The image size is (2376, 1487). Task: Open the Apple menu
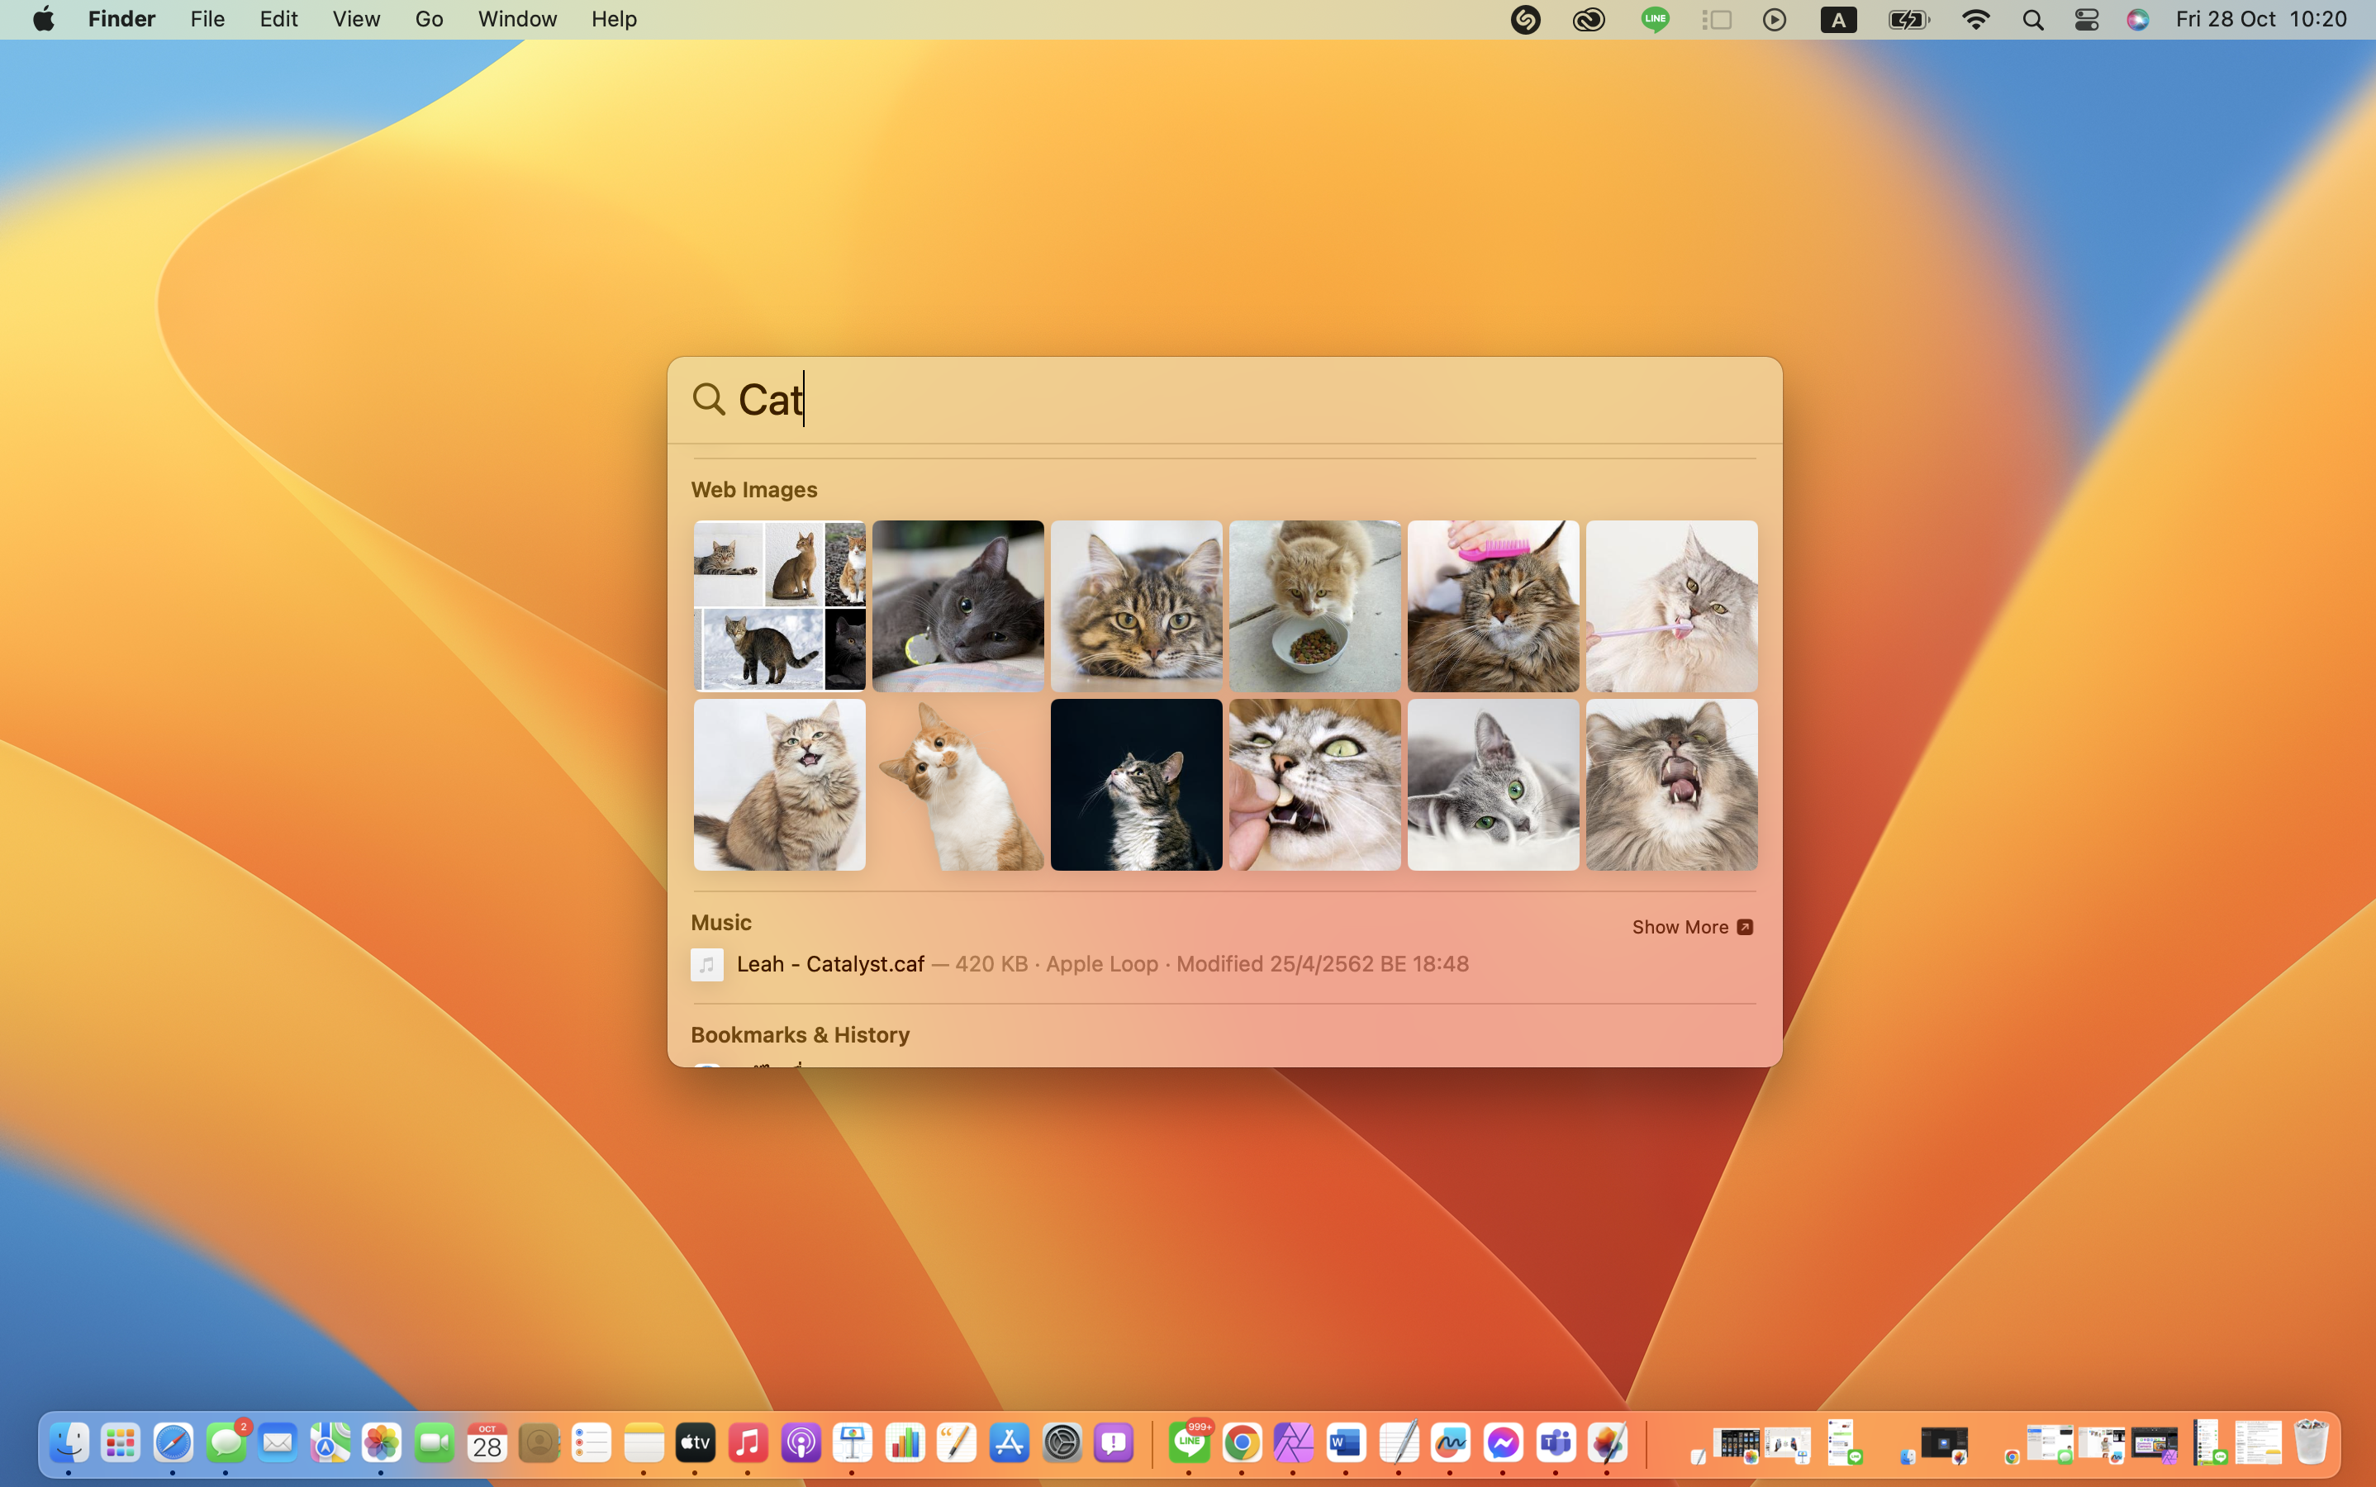43,20
